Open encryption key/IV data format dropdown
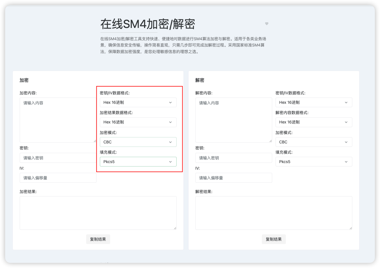This screenshot has width=380, height=268. point(138,102)
